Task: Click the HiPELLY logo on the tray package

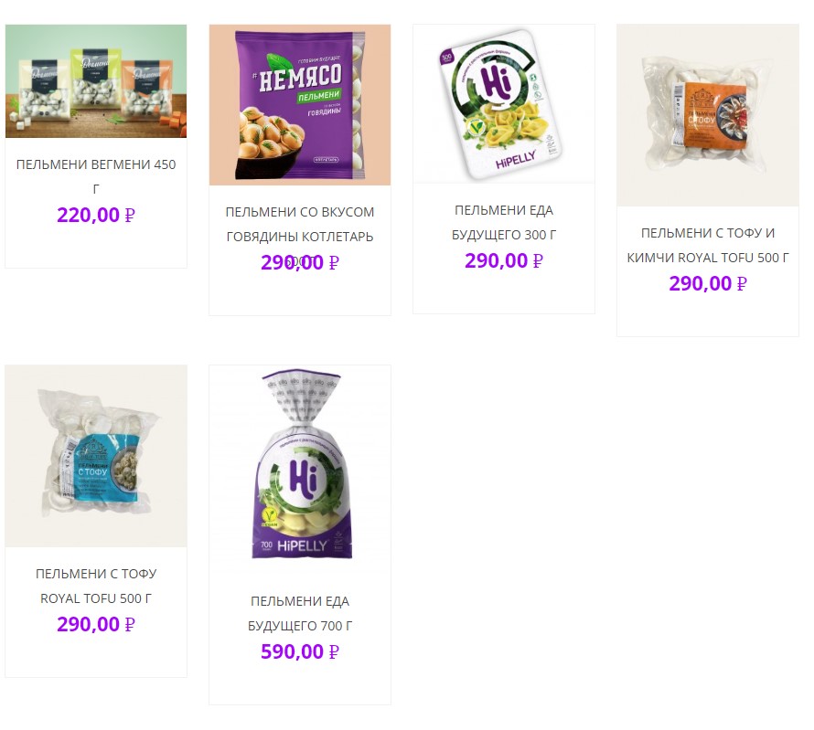Action: tap(515, 161)
